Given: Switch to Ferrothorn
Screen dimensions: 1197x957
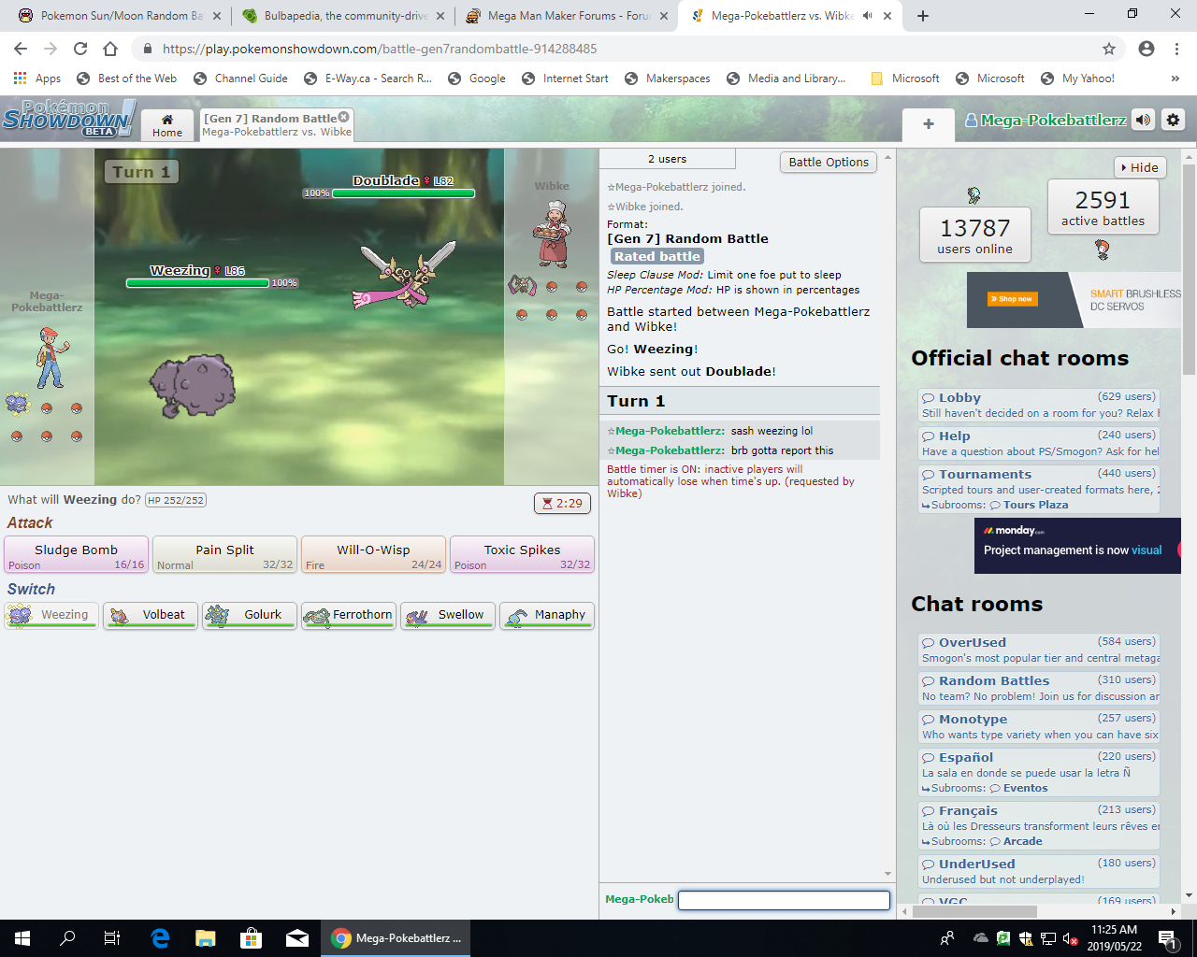Looking at the screenshot, I should [349, 615].
